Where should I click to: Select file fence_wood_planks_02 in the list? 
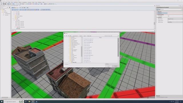[x=89, y=42]
